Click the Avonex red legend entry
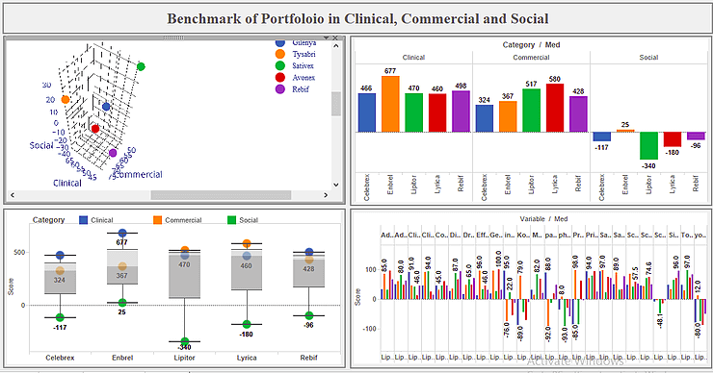 coord(296,78)
